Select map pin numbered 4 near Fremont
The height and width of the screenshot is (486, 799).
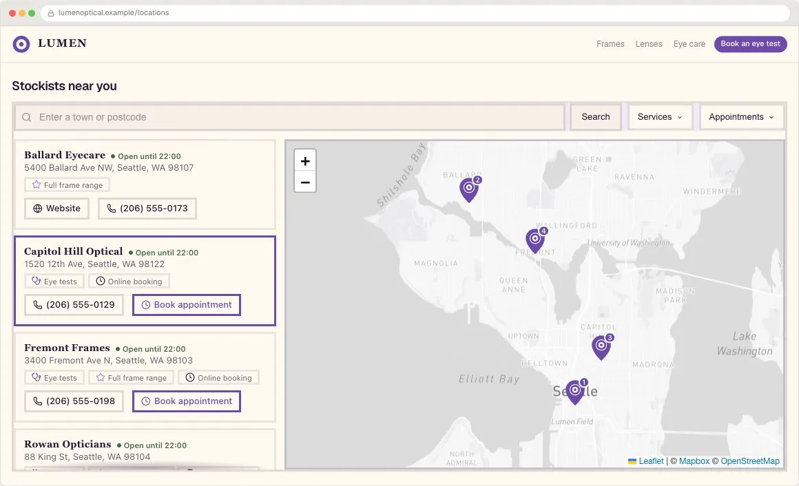tap(536, 240)
